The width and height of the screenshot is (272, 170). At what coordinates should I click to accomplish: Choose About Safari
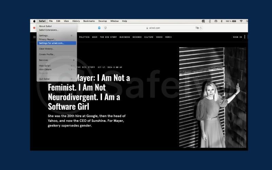click(57, 26)
